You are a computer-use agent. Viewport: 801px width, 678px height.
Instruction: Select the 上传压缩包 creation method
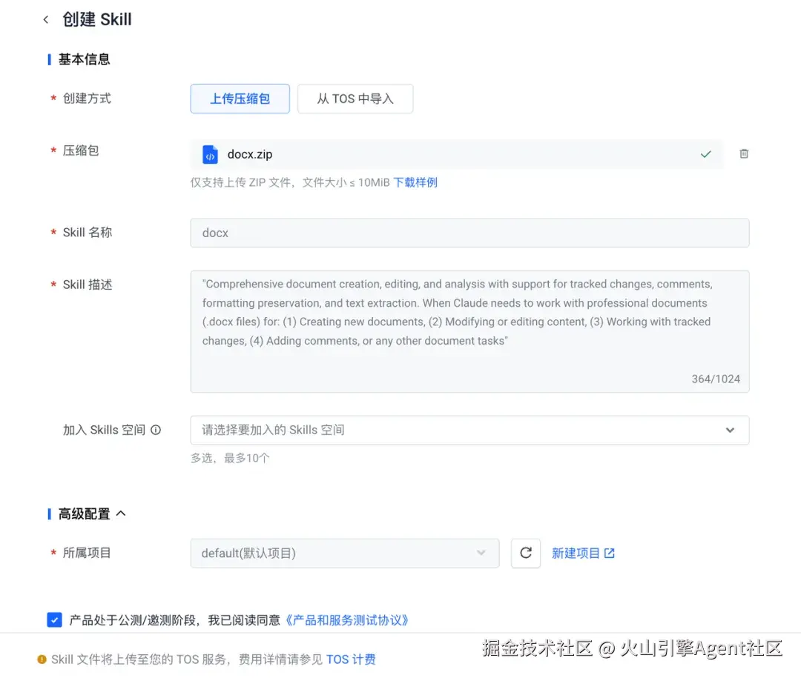240,99
